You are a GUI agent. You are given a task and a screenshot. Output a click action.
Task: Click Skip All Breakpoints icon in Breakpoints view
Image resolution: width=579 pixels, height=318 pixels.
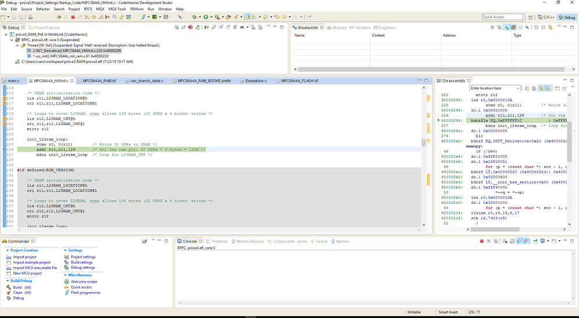click(527, 27)
